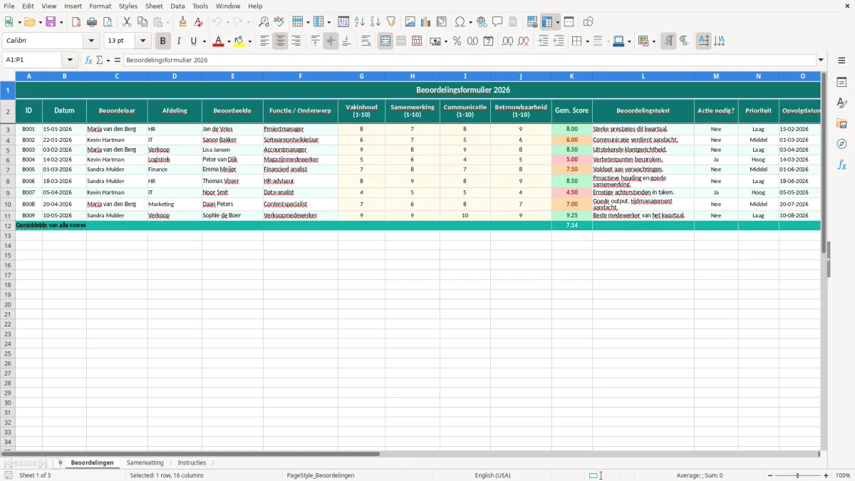
Task: Toggle wrap text
Action: pyautogui.click(x=366, y=41)
